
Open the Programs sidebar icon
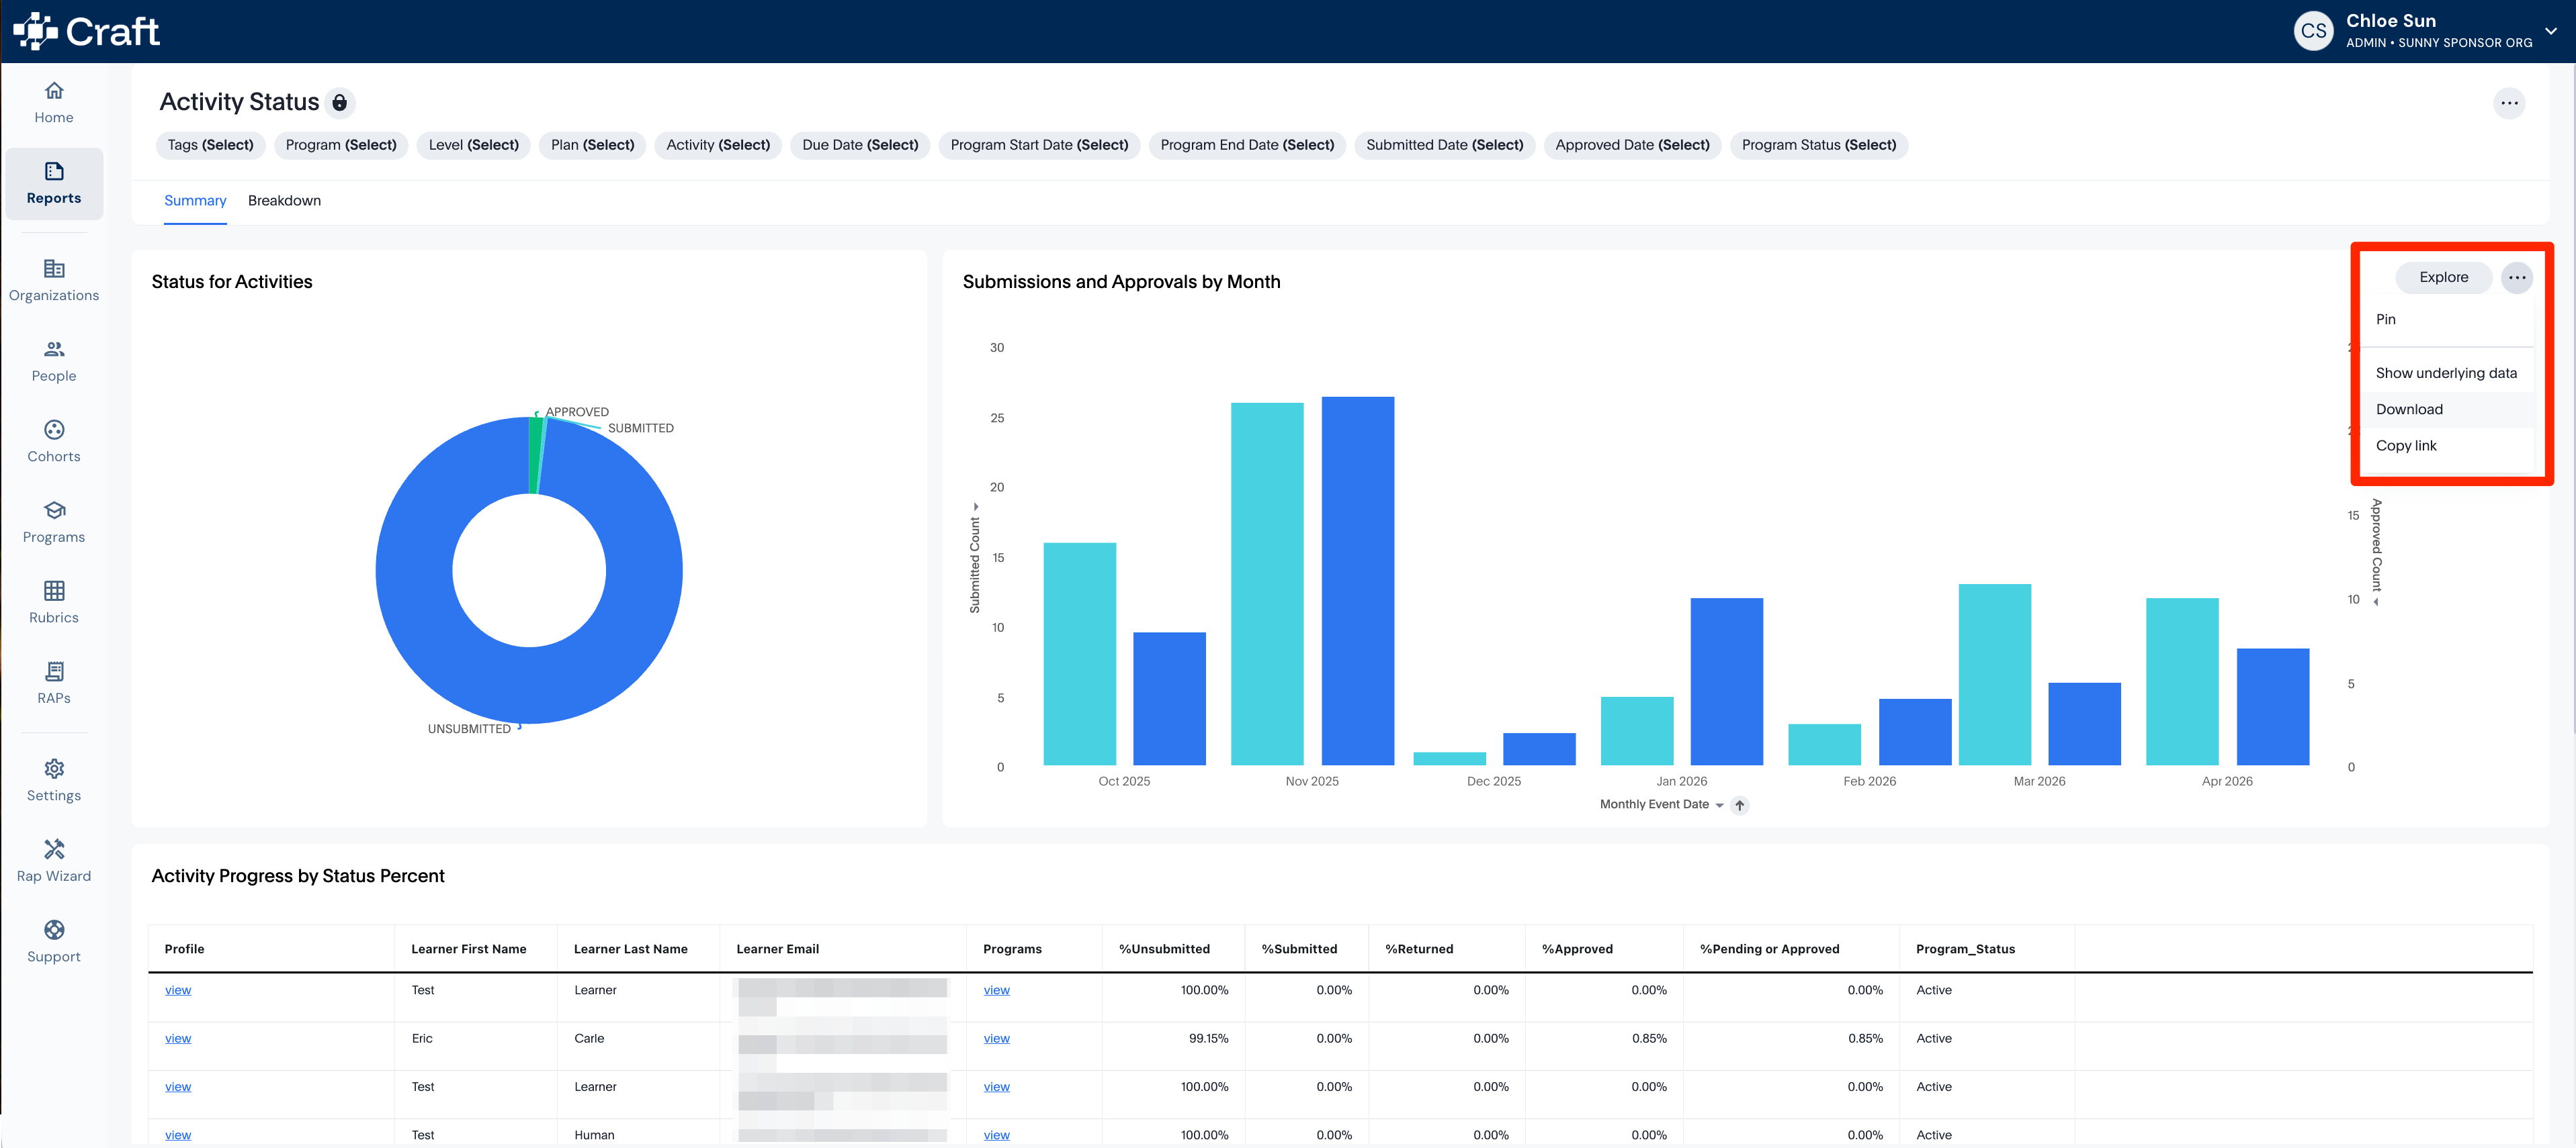[54, 510]
